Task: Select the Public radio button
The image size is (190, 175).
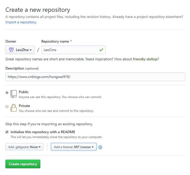Action: click(x=7, y=93)
